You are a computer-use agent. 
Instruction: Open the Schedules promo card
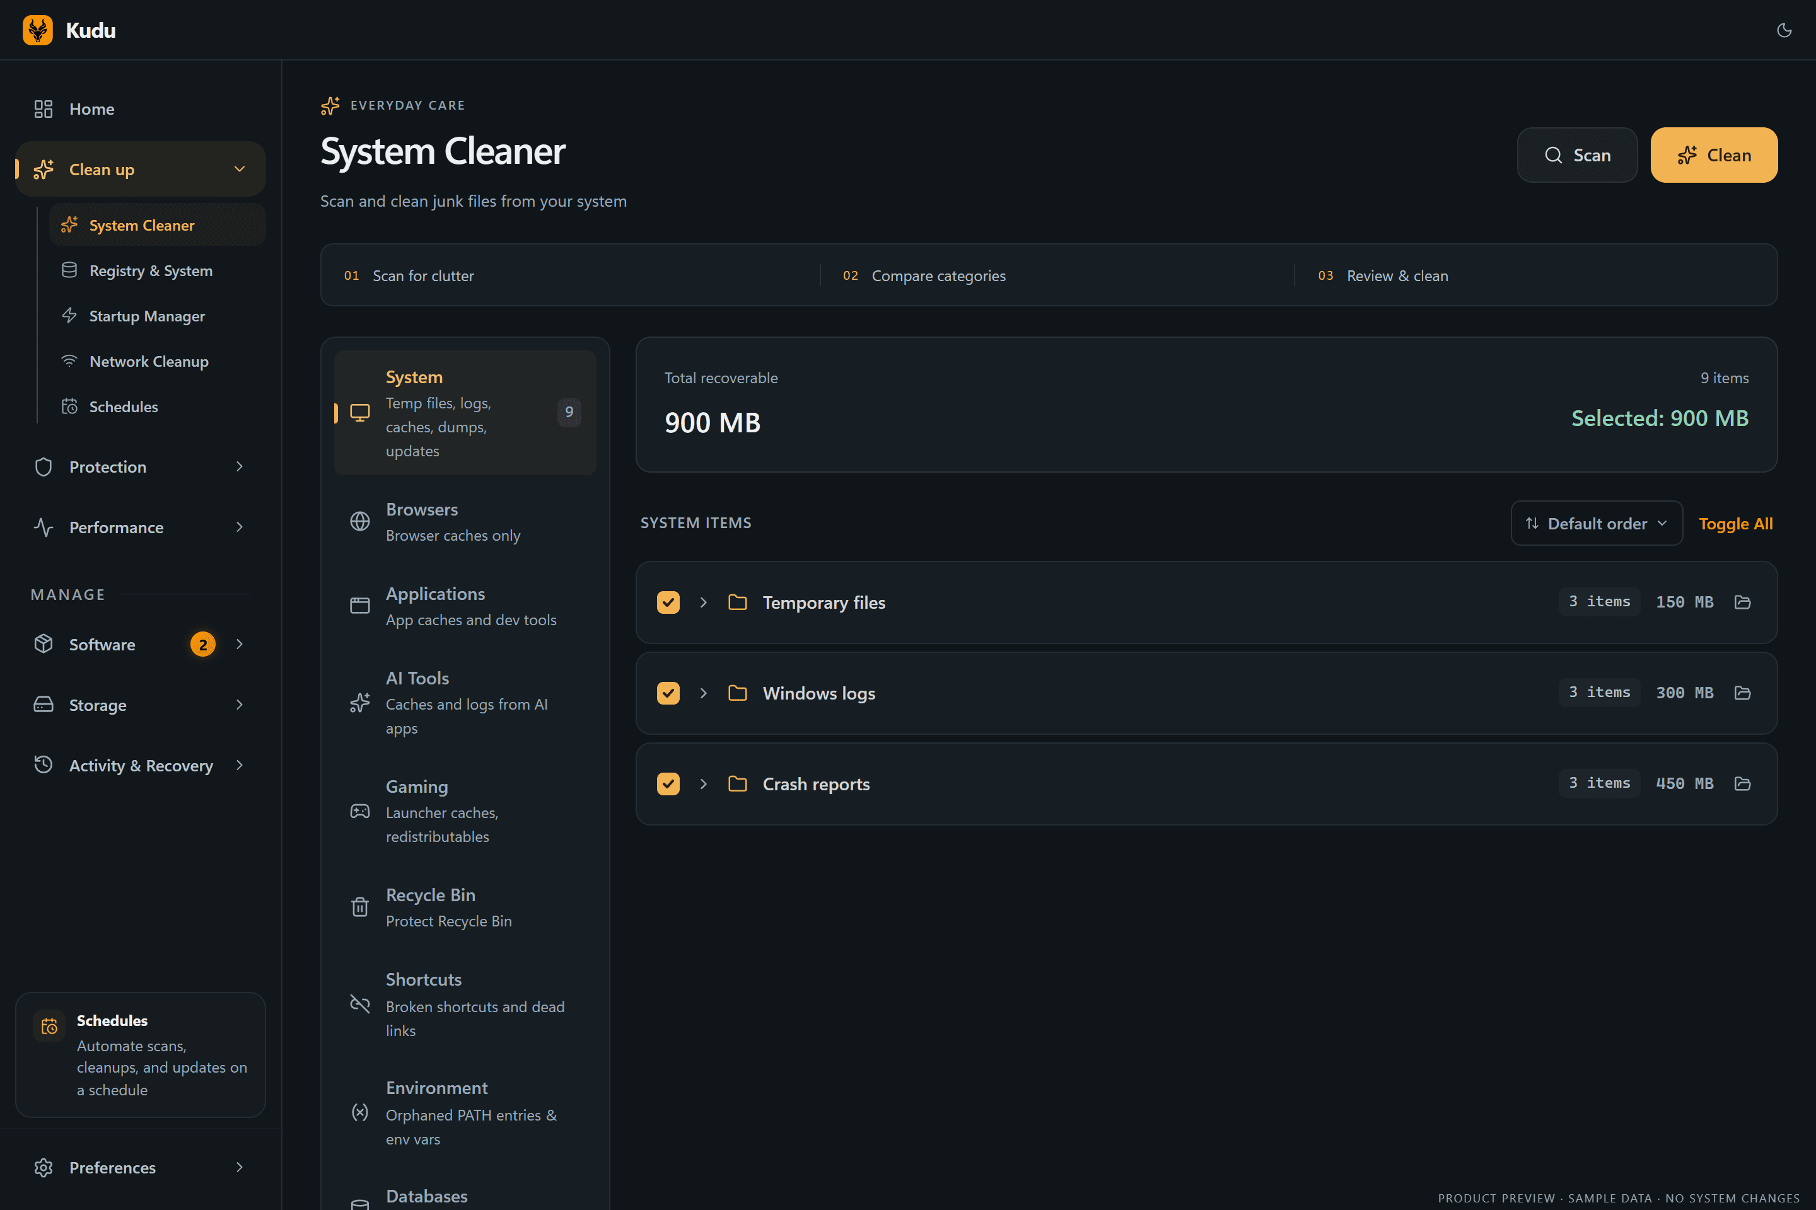click(x=141, y=1054)
